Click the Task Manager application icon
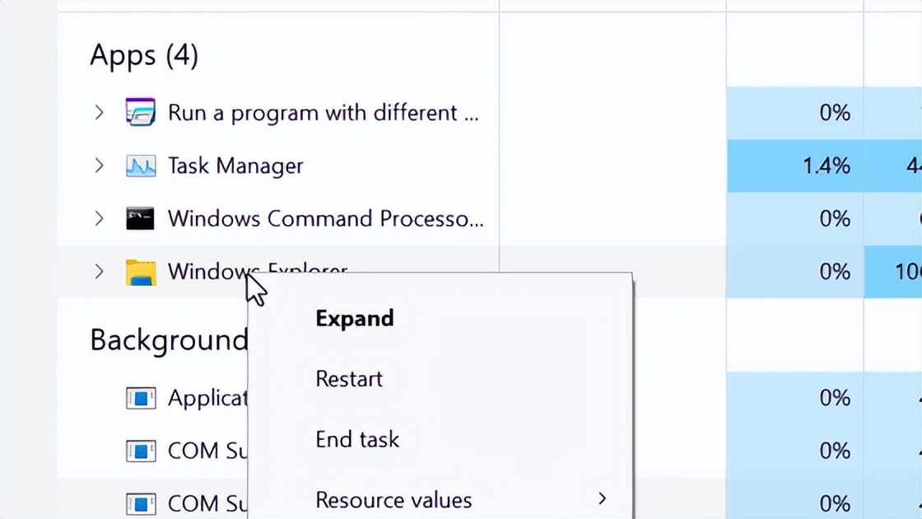 coord(141,166)
